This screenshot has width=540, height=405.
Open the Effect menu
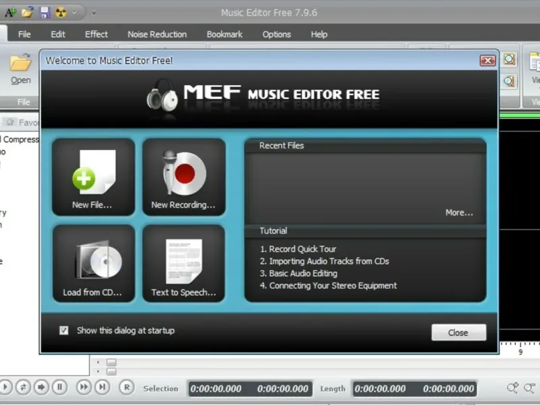97,34
